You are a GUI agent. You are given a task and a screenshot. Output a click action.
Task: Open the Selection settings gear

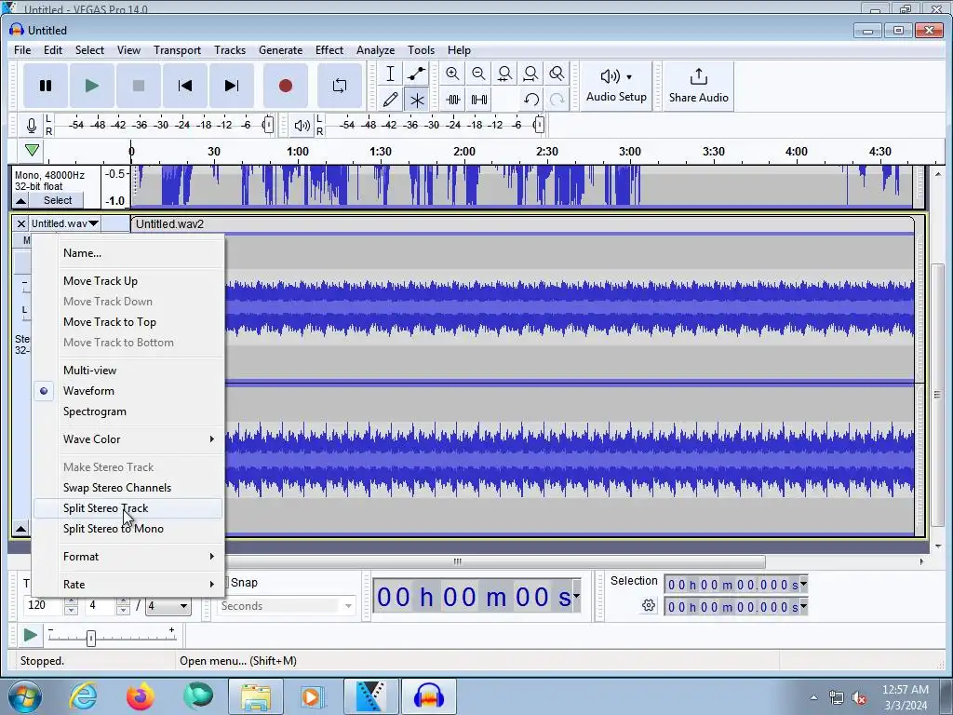click(x=649, y=605)
